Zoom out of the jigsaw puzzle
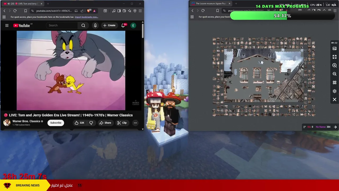This screenshot has height=191, width=339. (x=334, y=74)
